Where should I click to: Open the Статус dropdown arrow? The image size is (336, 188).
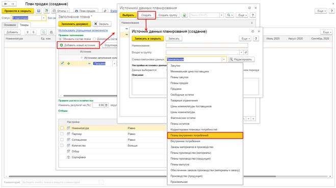click(x=43, y=18)
